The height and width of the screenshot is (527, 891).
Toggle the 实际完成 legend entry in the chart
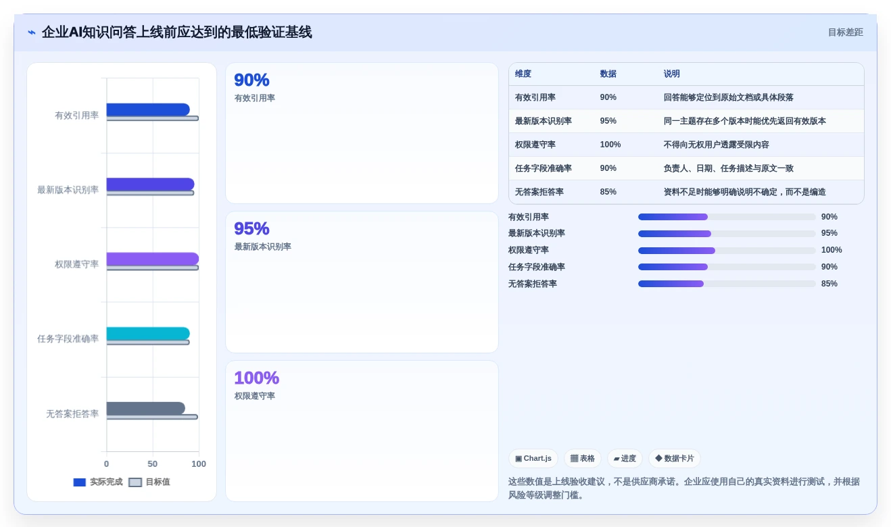pos(98,482)
